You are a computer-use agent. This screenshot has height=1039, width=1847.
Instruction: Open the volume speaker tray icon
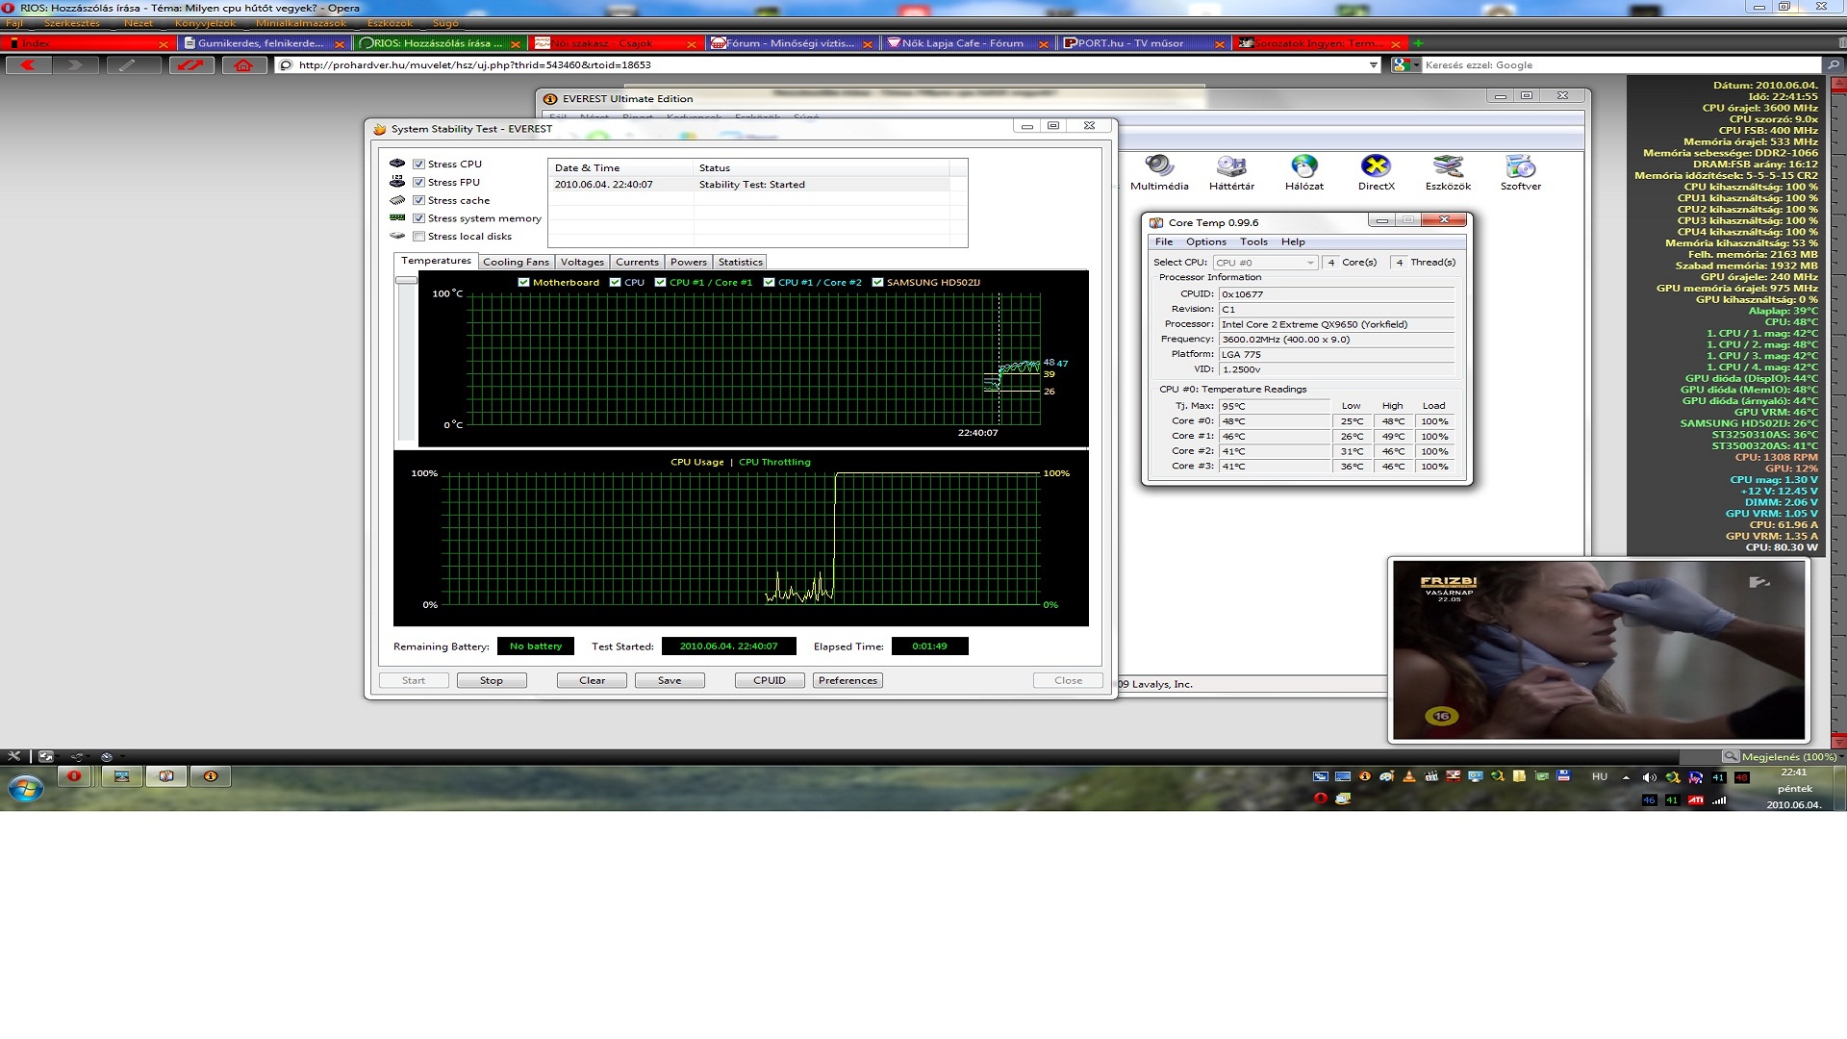pyautogui.click(x=1649, y=777)
